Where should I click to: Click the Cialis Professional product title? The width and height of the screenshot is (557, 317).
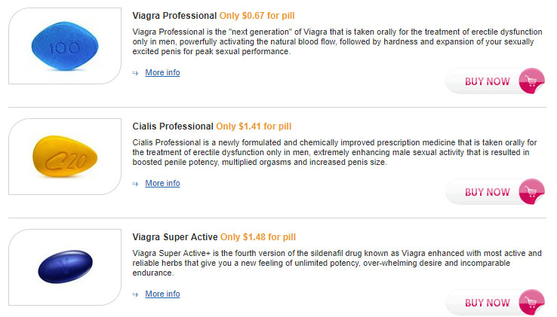pos(173,126)
